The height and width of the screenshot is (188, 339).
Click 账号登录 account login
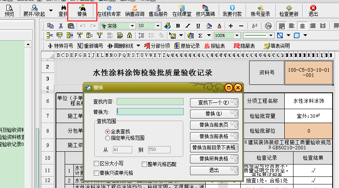tap(260, 11)
